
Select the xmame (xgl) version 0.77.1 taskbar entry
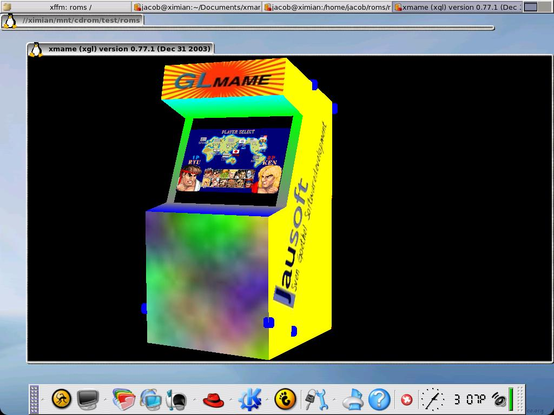click(x=457, y=6)
